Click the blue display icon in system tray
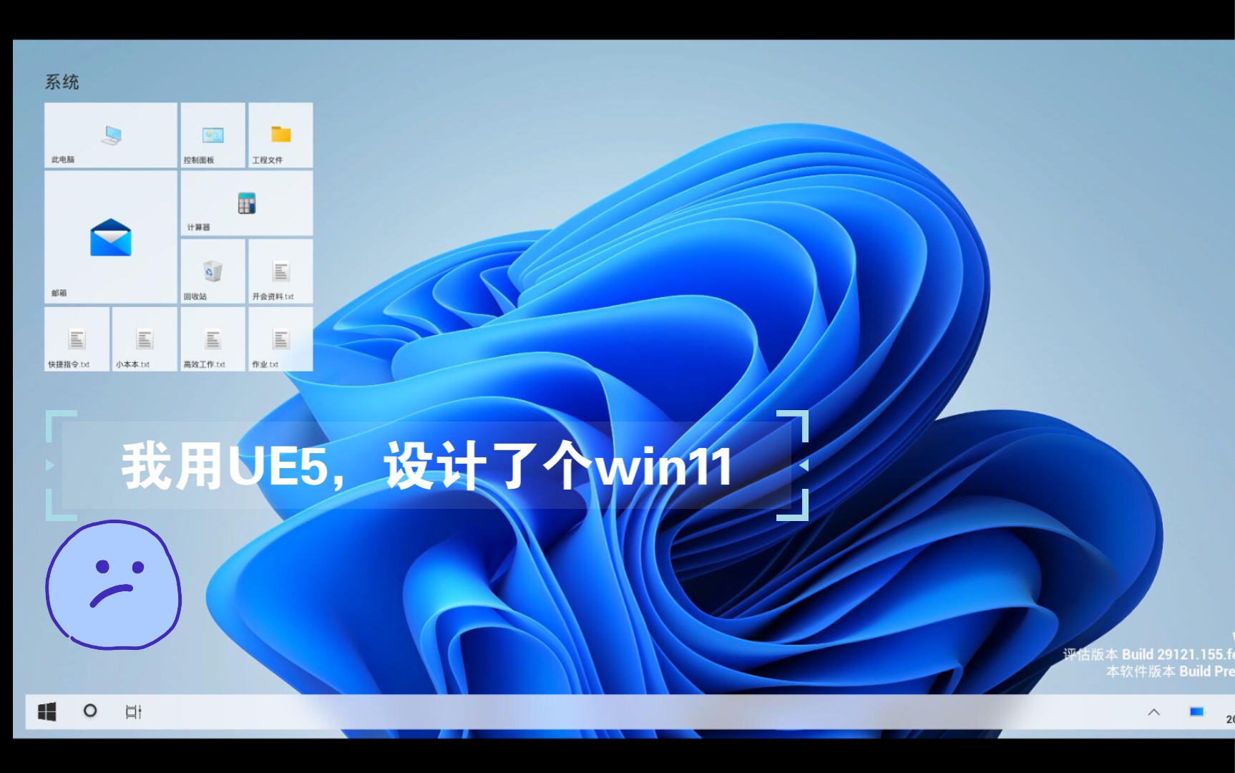The image size is (1235, 773). 1196,711
